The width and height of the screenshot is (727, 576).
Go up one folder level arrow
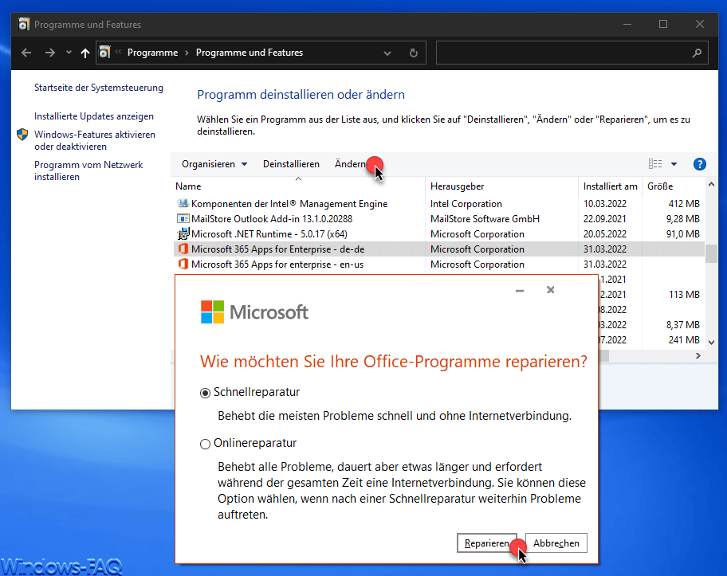(x=84, y=53)
